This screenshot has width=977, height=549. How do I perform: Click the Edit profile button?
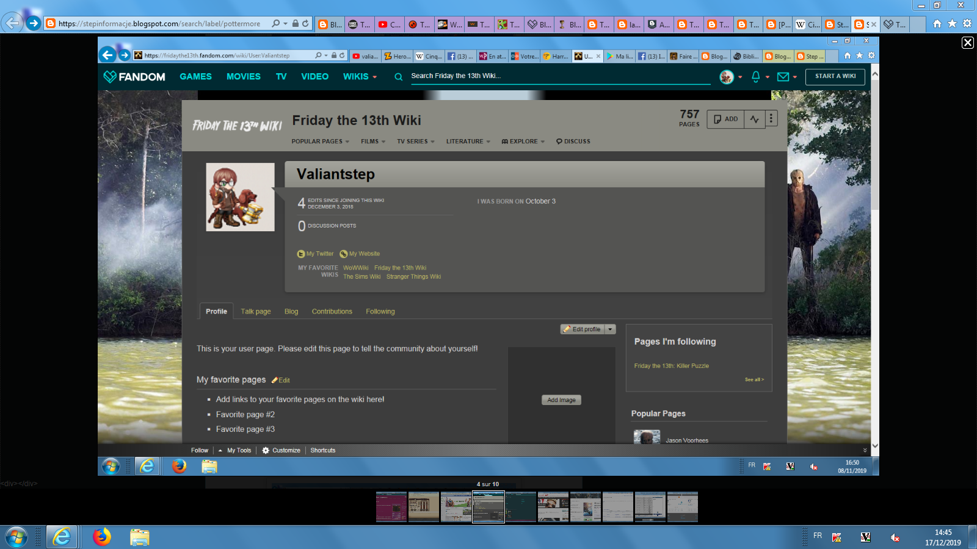pos(583,329)
